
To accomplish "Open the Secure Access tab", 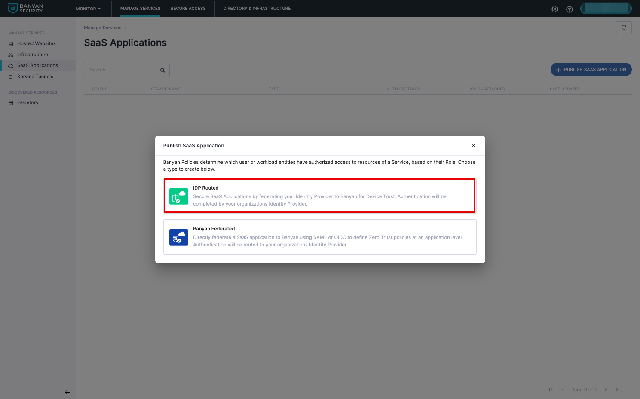I will [188, 9].
